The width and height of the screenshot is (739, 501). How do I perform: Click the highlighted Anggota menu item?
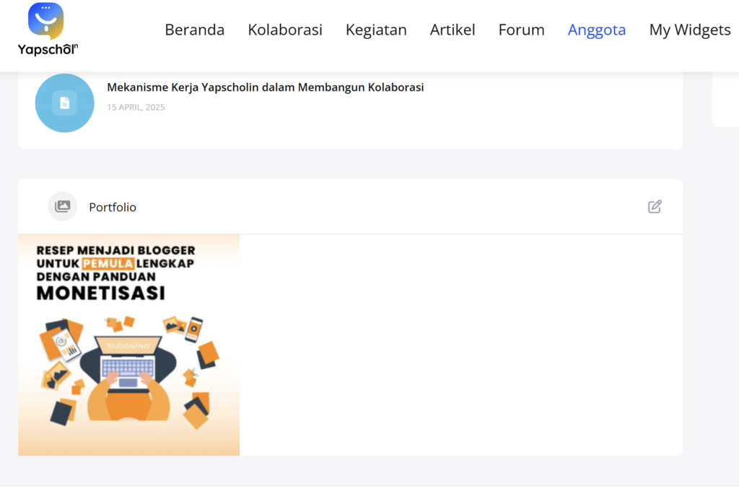coord(597,30)
